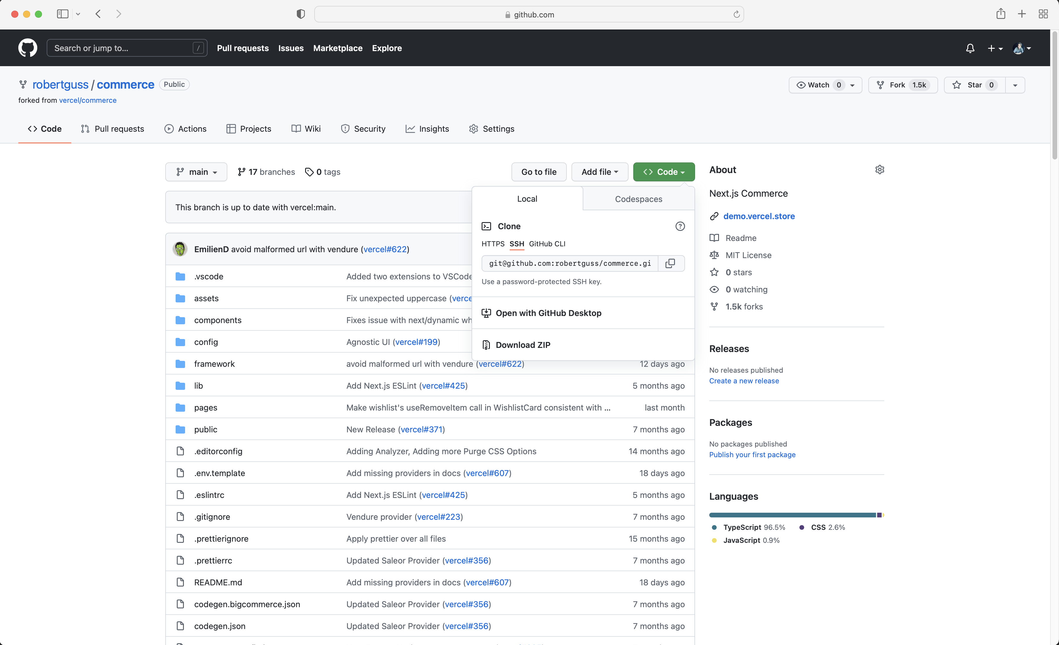
Task: Click the framework folder icon
Action: click(x=181, y=364)
